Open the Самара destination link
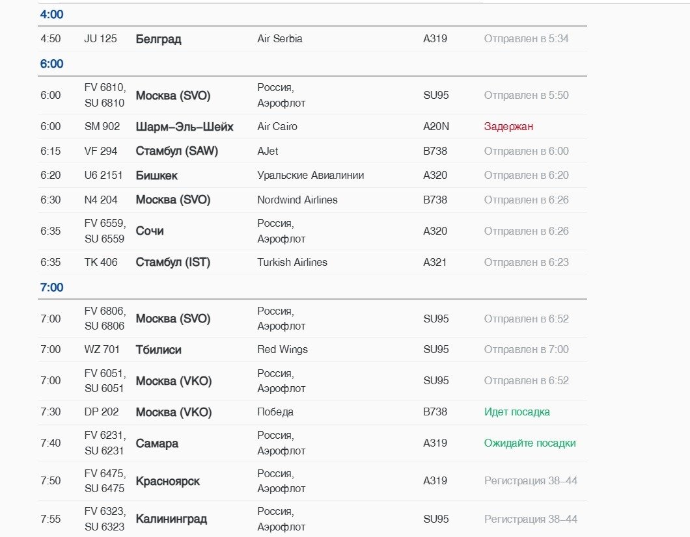The height and width of the screenshot is (537, 690). click(x=157, y=443)
